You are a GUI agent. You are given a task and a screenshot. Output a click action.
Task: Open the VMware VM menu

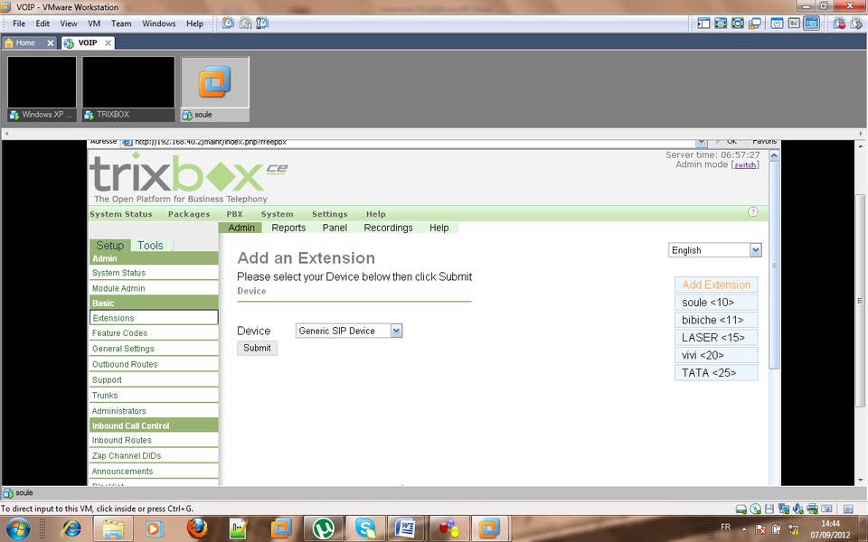click(94, 23)
